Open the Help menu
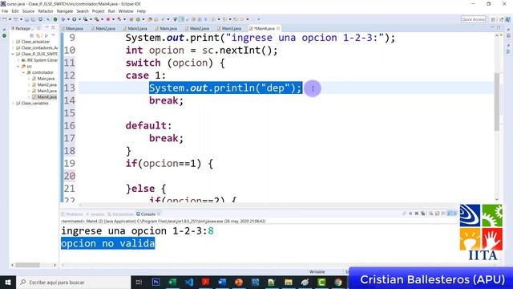This screenshot has height=289, width=513. pyautogui.click(x=141, y=11)
